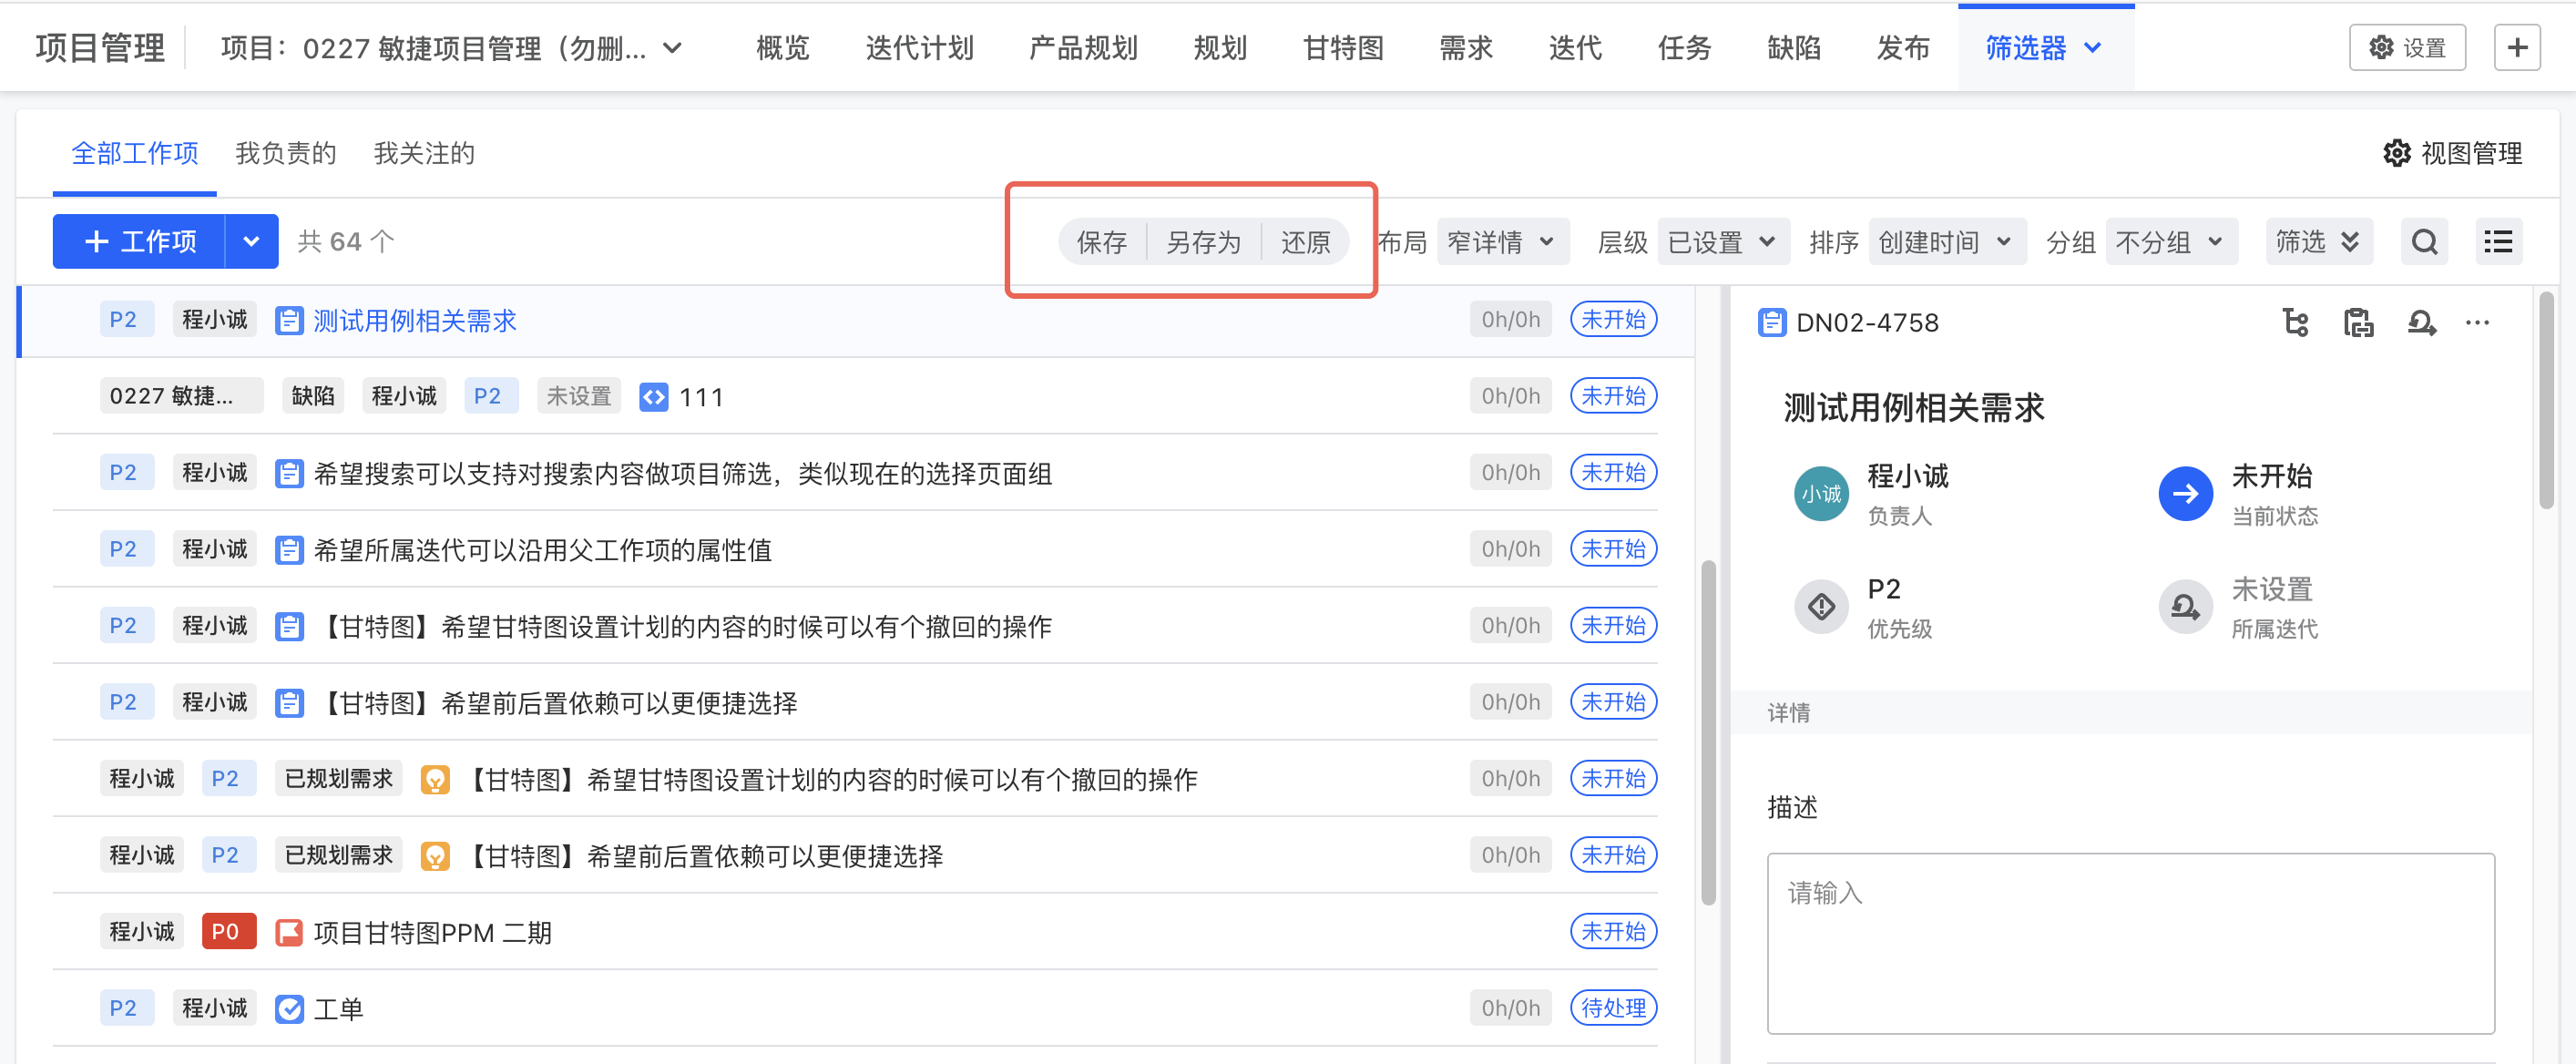Go to the 缺陷 tab
Image resolution: width=2576 pixels, height=1064 pixels.
tap(1793, 48)
